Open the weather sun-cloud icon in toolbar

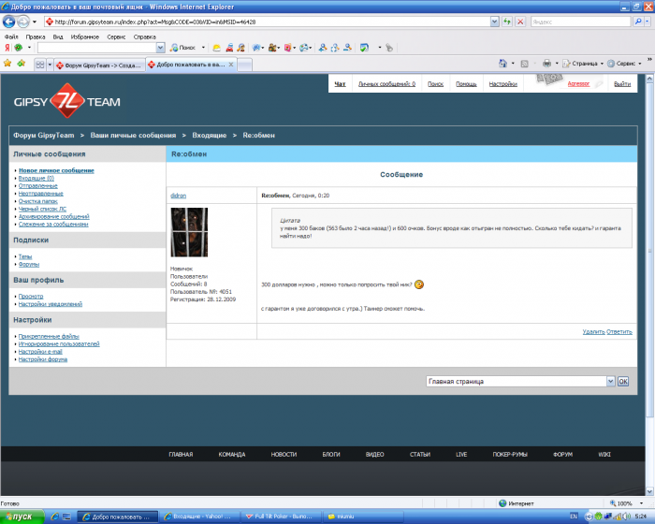[x=216, y=48]
